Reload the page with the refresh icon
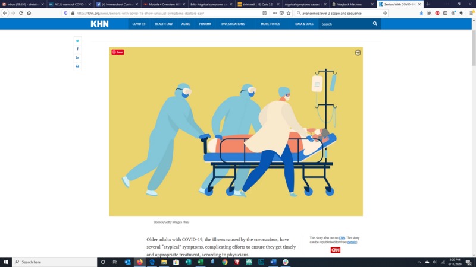The image size is (476, 267). 21,12
